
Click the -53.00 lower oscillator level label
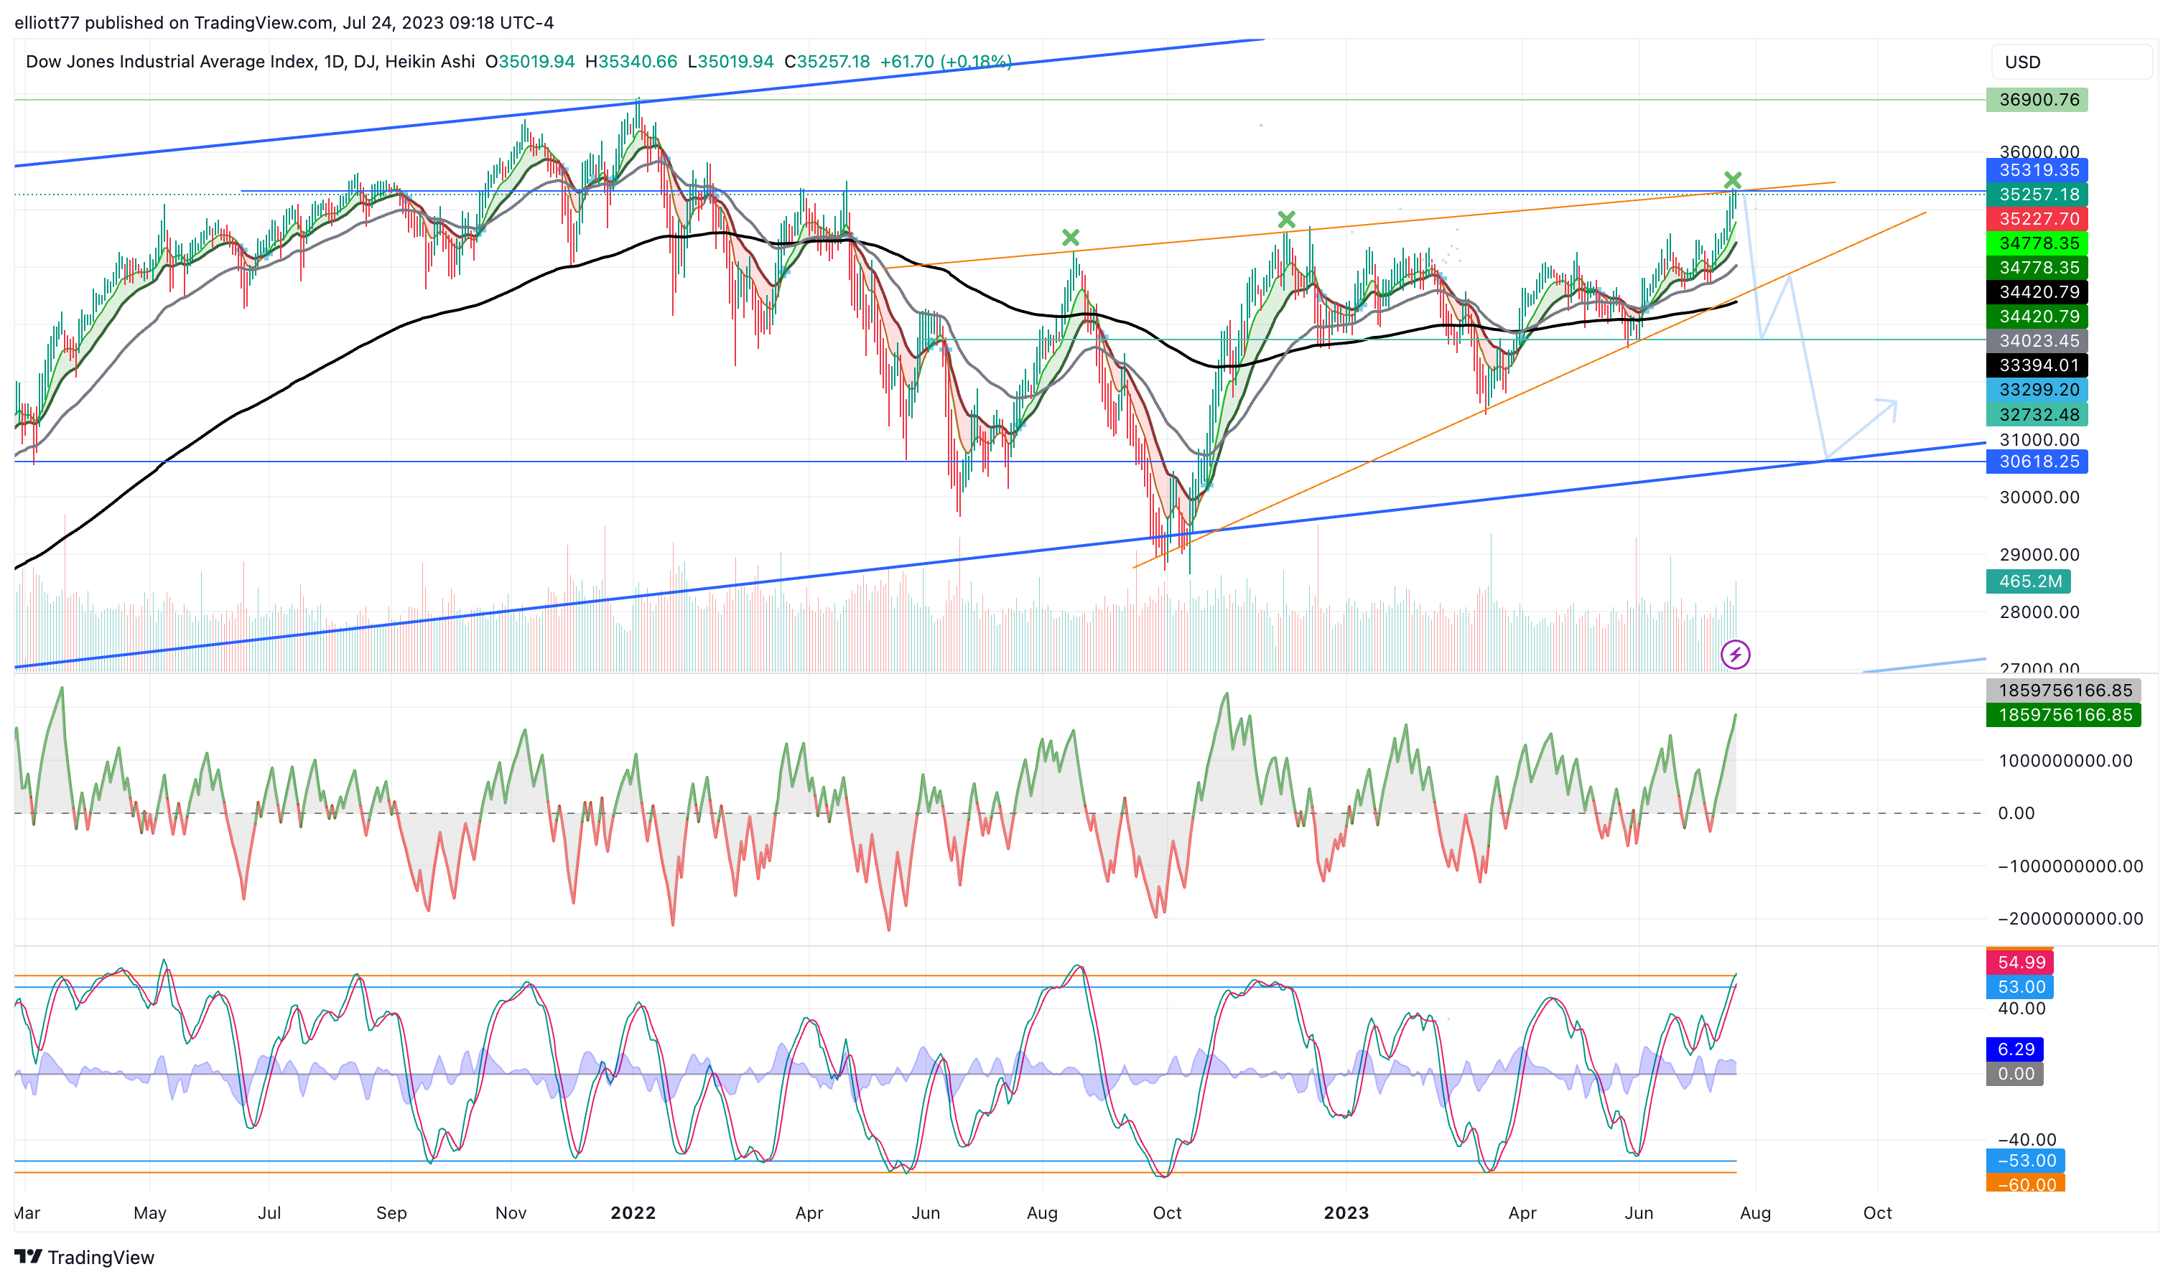pos(2025,1160)
